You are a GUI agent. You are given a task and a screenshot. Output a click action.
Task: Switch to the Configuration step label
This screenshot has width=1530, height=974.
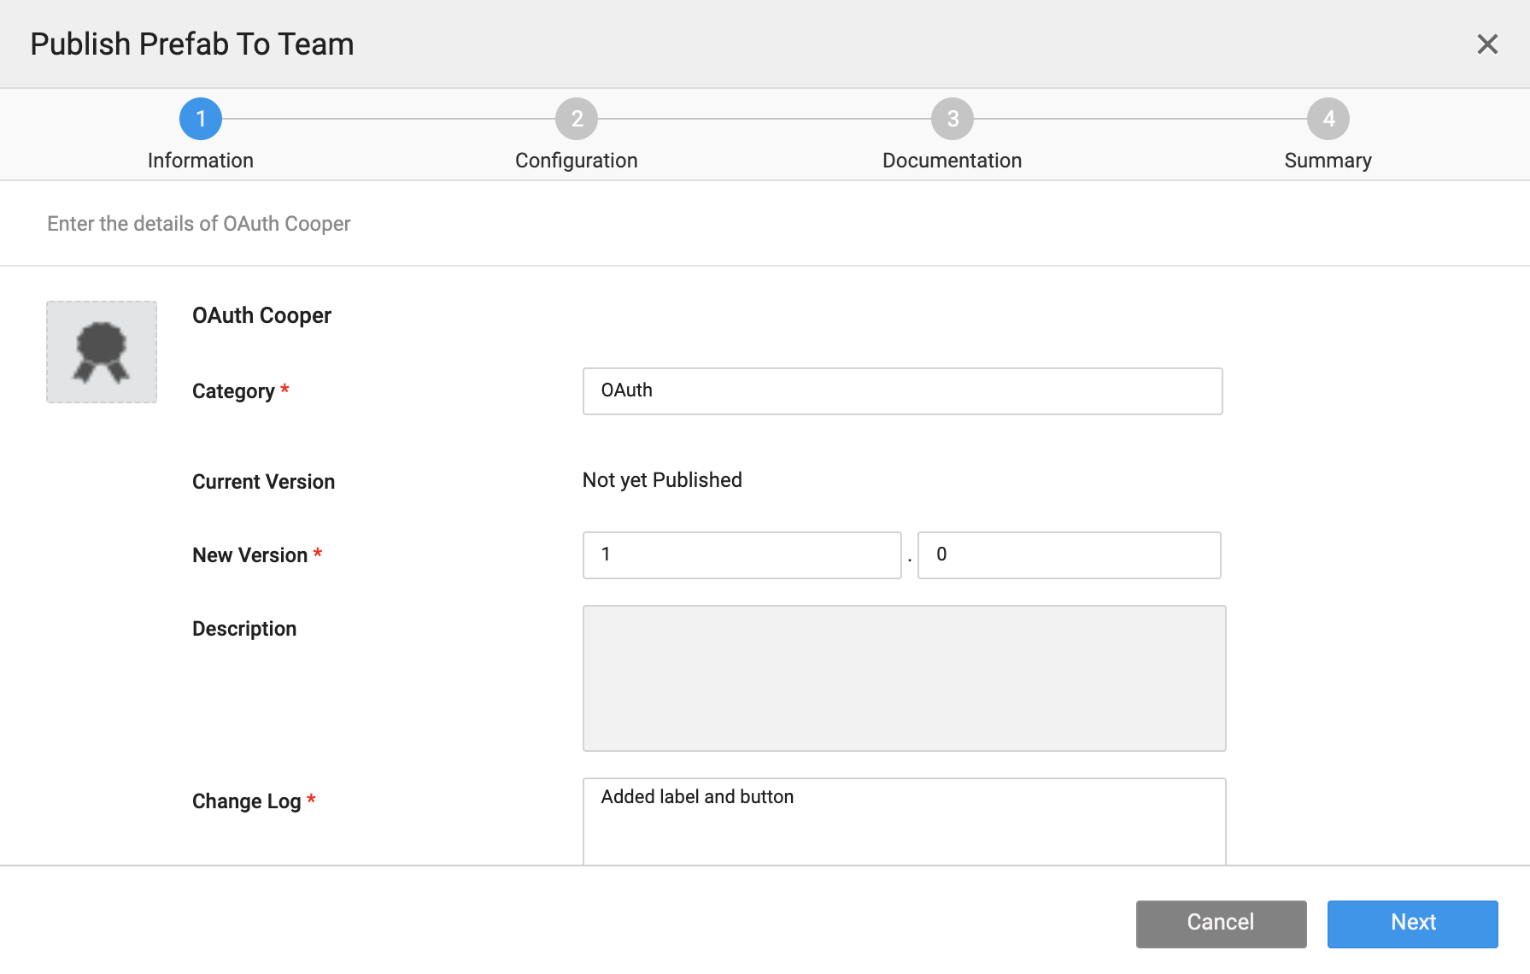pyautogui.click(x=577, y=161)
